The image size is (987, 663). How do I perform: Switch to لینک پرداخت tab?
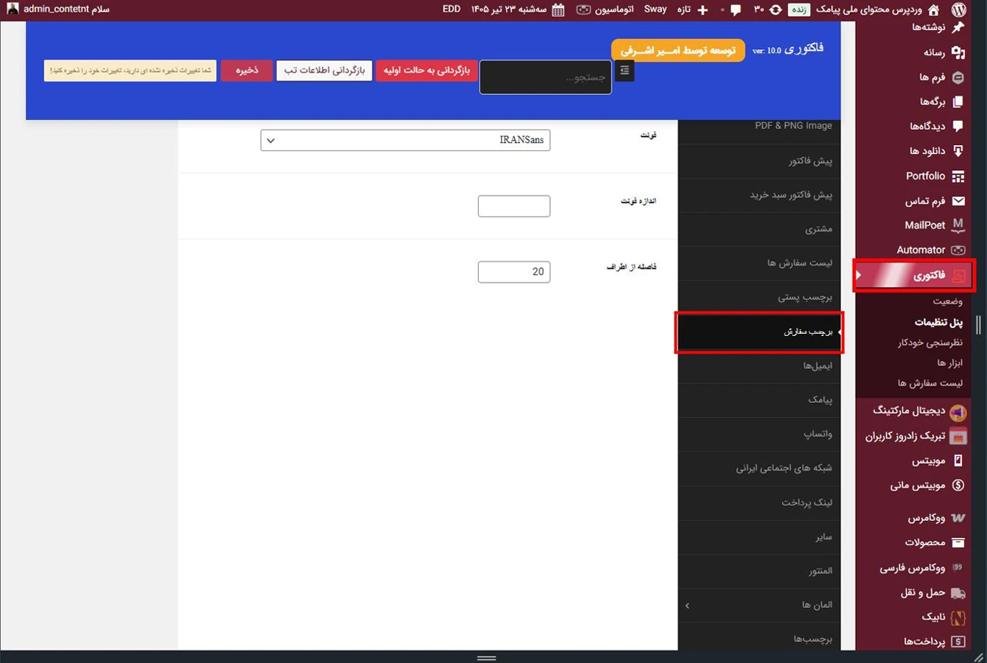759,502
